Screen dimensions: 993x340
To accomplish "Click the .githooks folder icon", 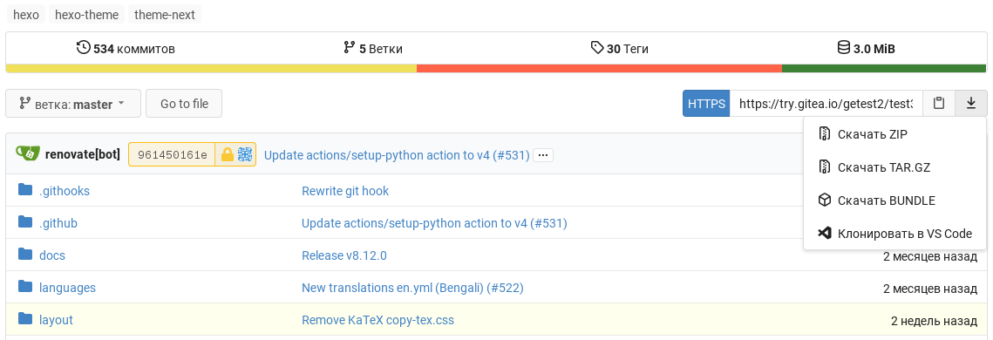I will pyautogui.click(x=25, y=189).
